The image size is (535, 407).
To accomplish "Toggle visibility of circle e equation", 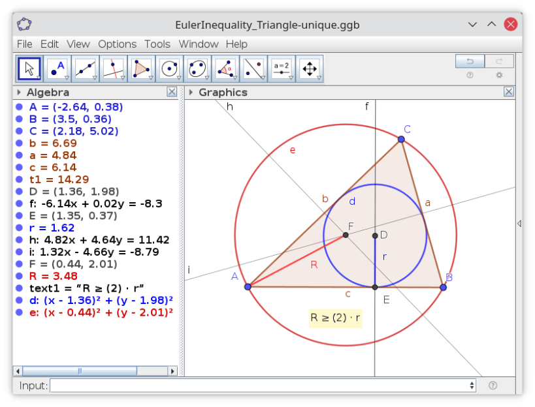I will [x=19, y=312].
